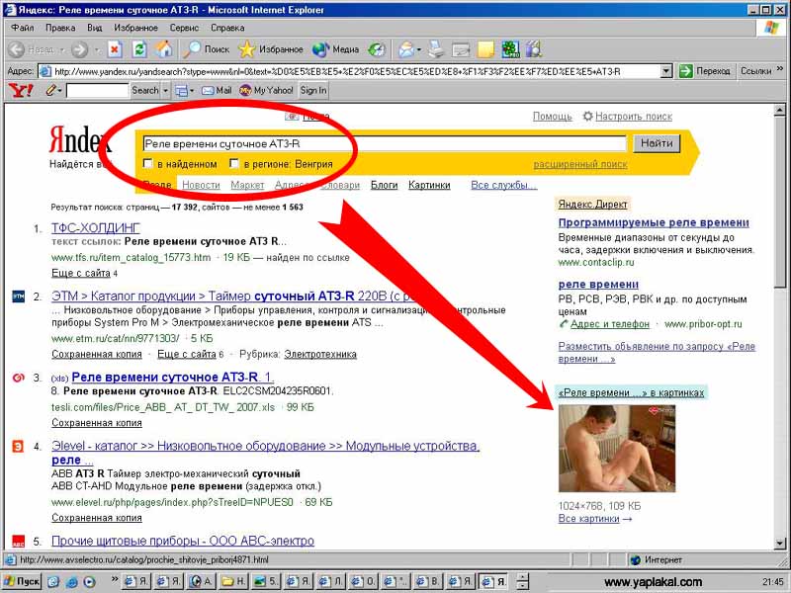Expand the Ссылки links chevron
Image resolution: width=791 pixels, height=593 pixels.
pyautogui.click(x=780, y=69)
